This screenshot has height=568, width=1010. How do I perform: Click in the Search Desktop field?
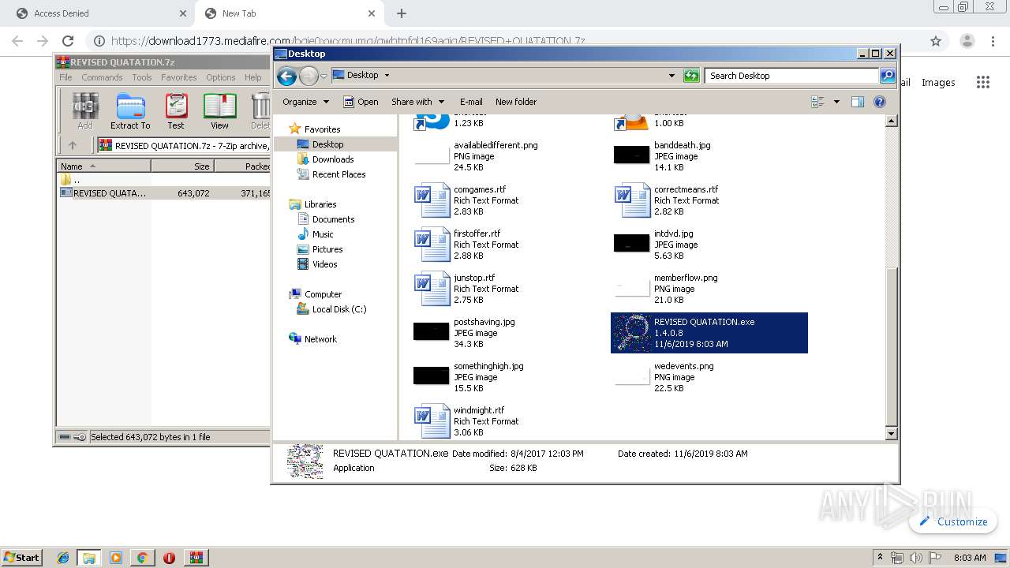coord(791,76)
